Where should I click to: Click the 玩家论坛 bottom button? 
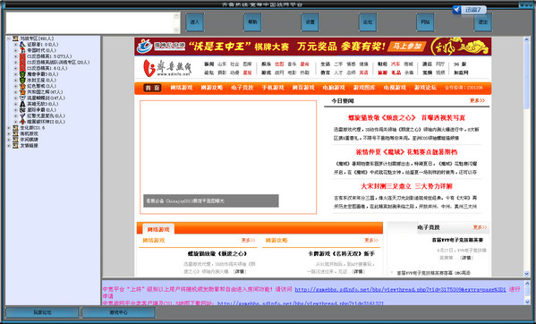point(42,312)
